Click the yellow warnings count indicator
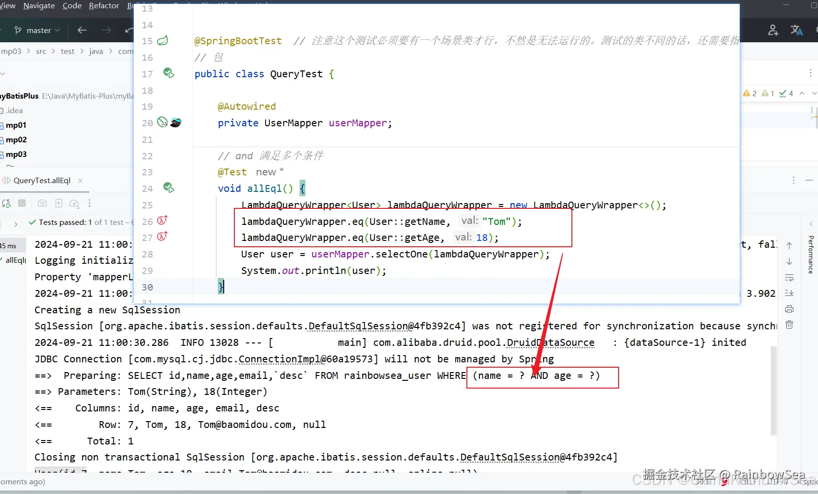Viewport: 818px width, 494px height. coord(749,93)
